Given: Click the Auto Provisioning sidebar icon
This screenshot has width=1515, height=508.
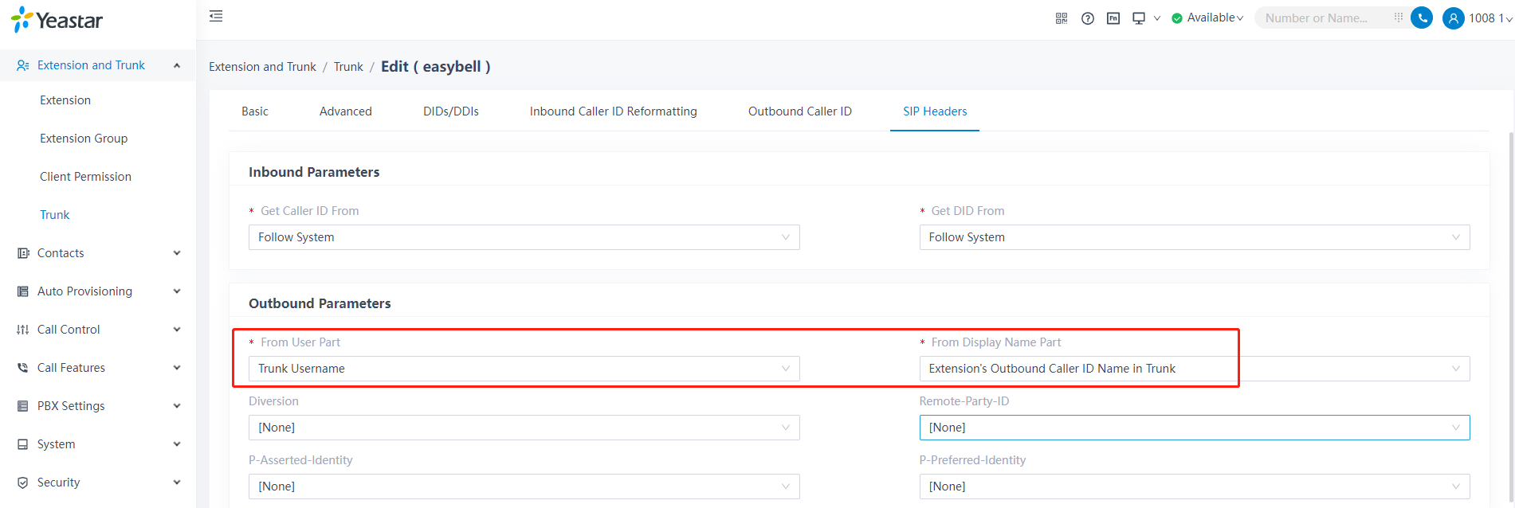Looking at the screenshot, I should click(x=23, y=291).
